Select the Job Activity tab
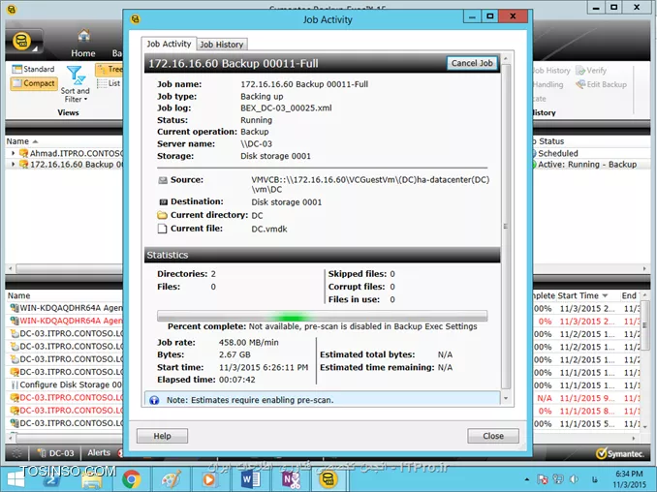This screenshot has width=657, height=492. pyautogui.click(x=169, y=44)
